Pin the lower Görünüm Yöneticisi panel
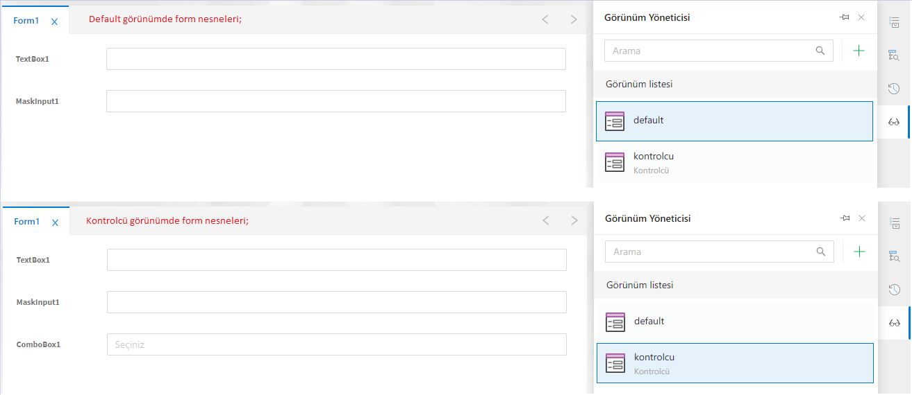This screenshot has width=912, height=395. click(845, 218)
